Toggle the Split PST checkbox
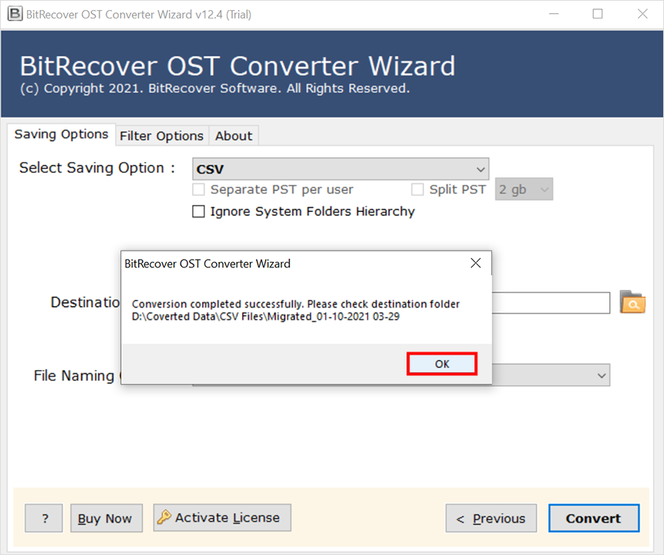Screen dimensions: 664x555 coord(417,189)
